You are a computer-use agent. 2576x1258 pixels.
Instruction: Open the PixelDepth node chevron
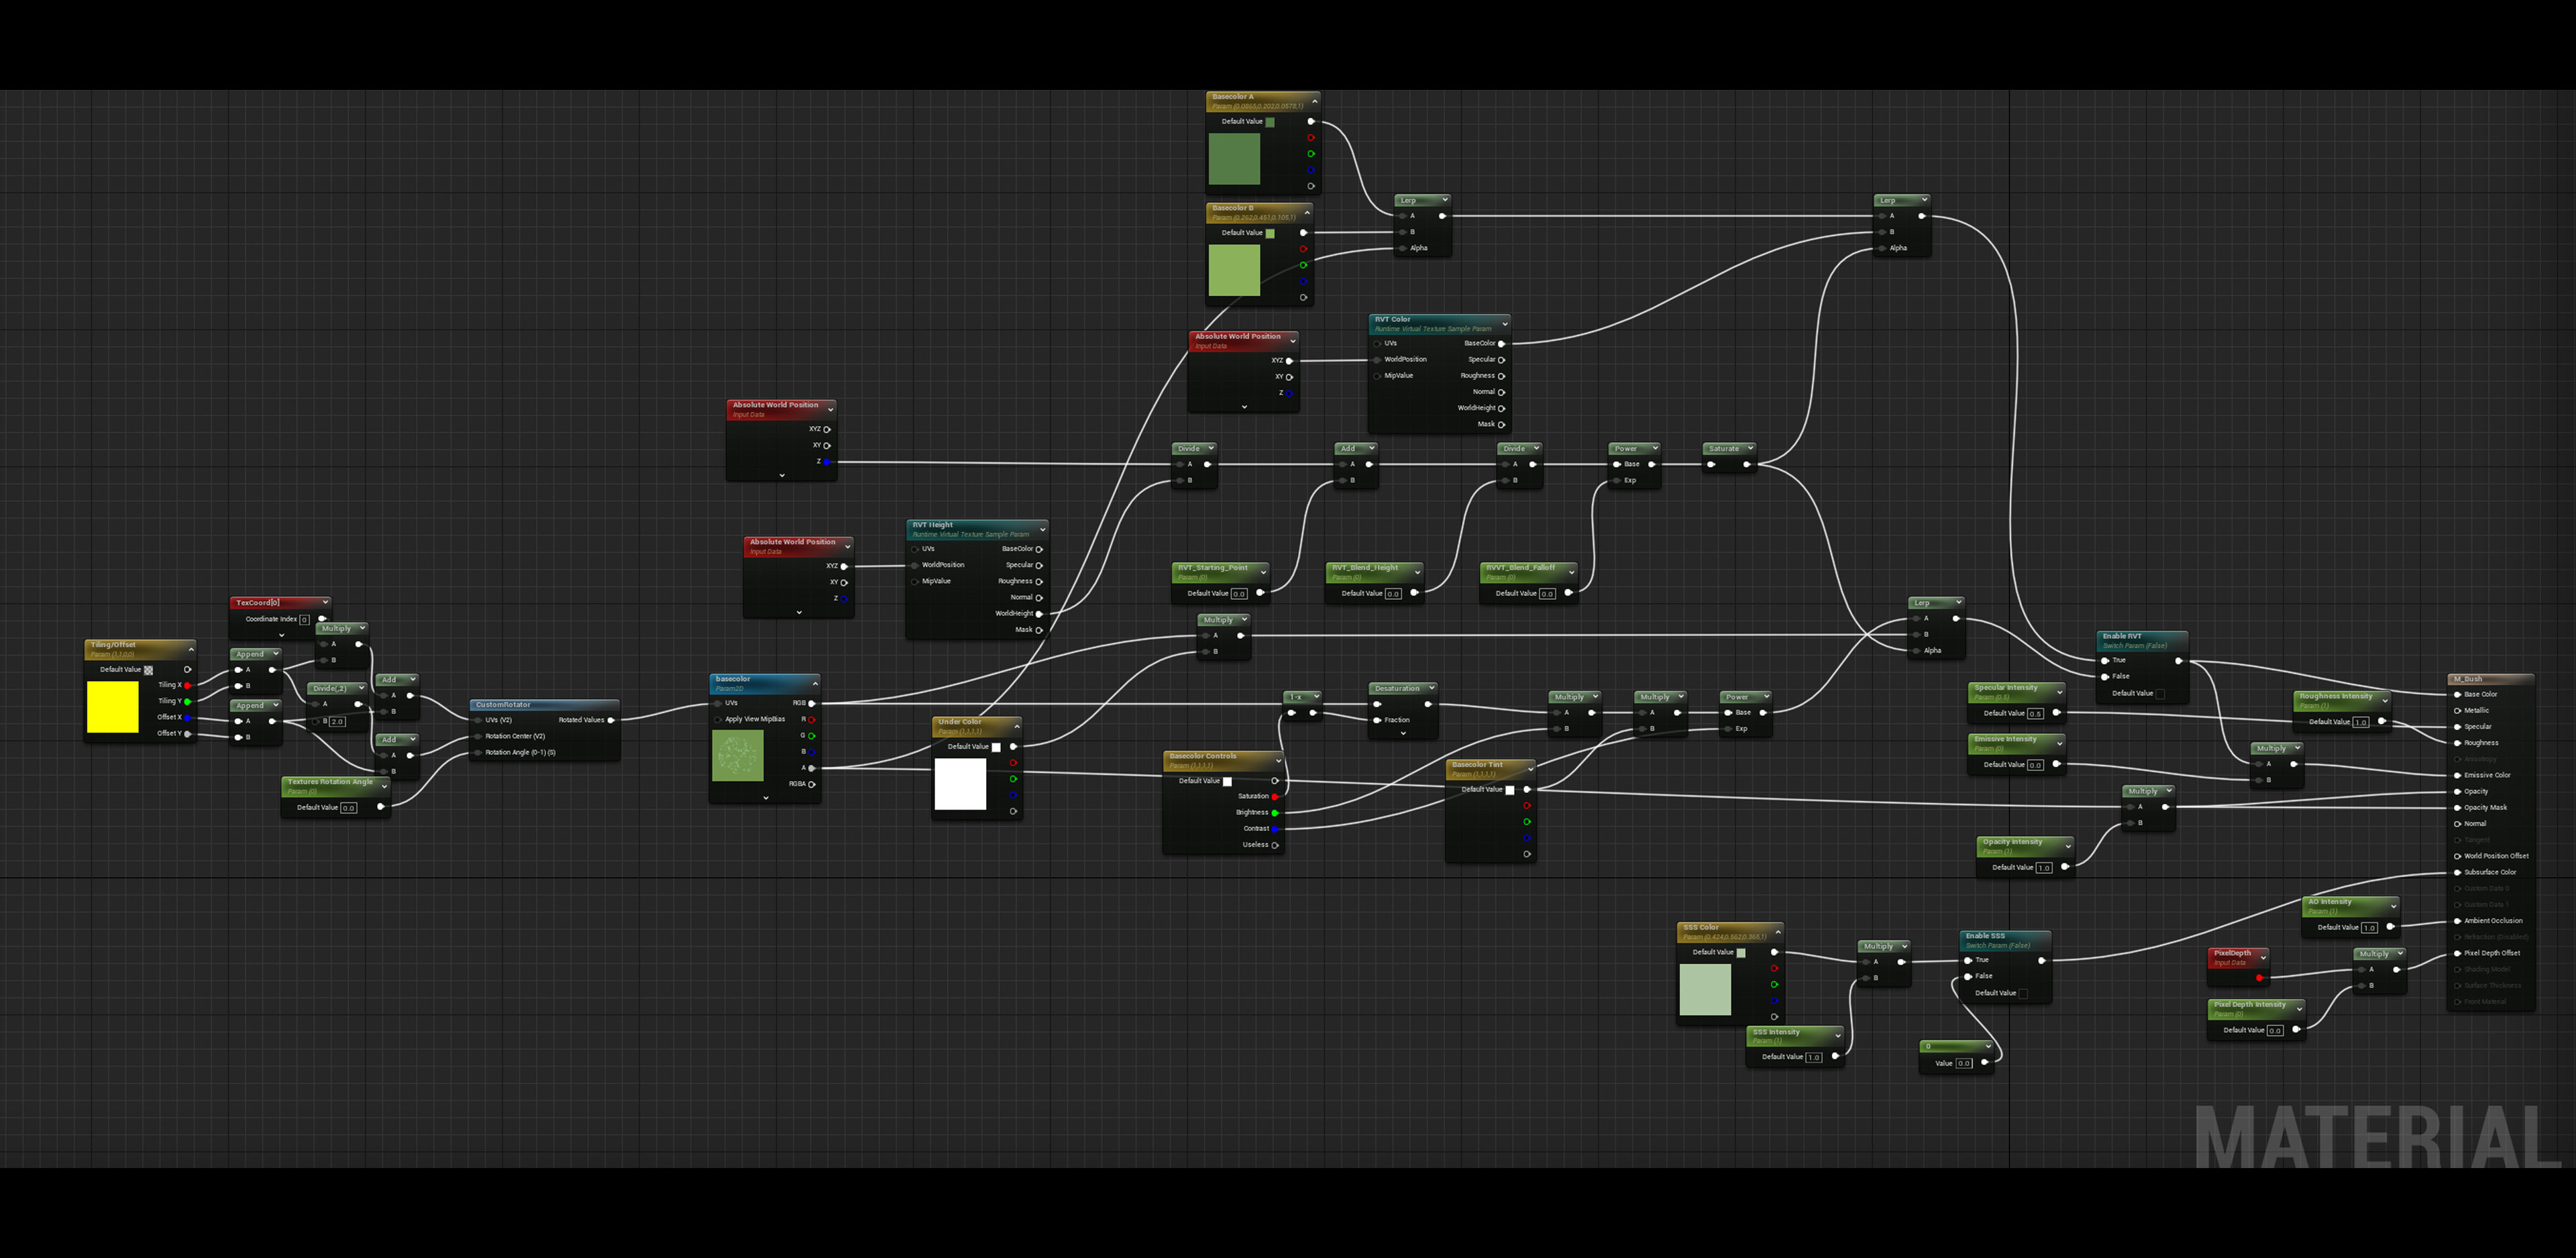pyautogui.click(x=2263, y=957)
